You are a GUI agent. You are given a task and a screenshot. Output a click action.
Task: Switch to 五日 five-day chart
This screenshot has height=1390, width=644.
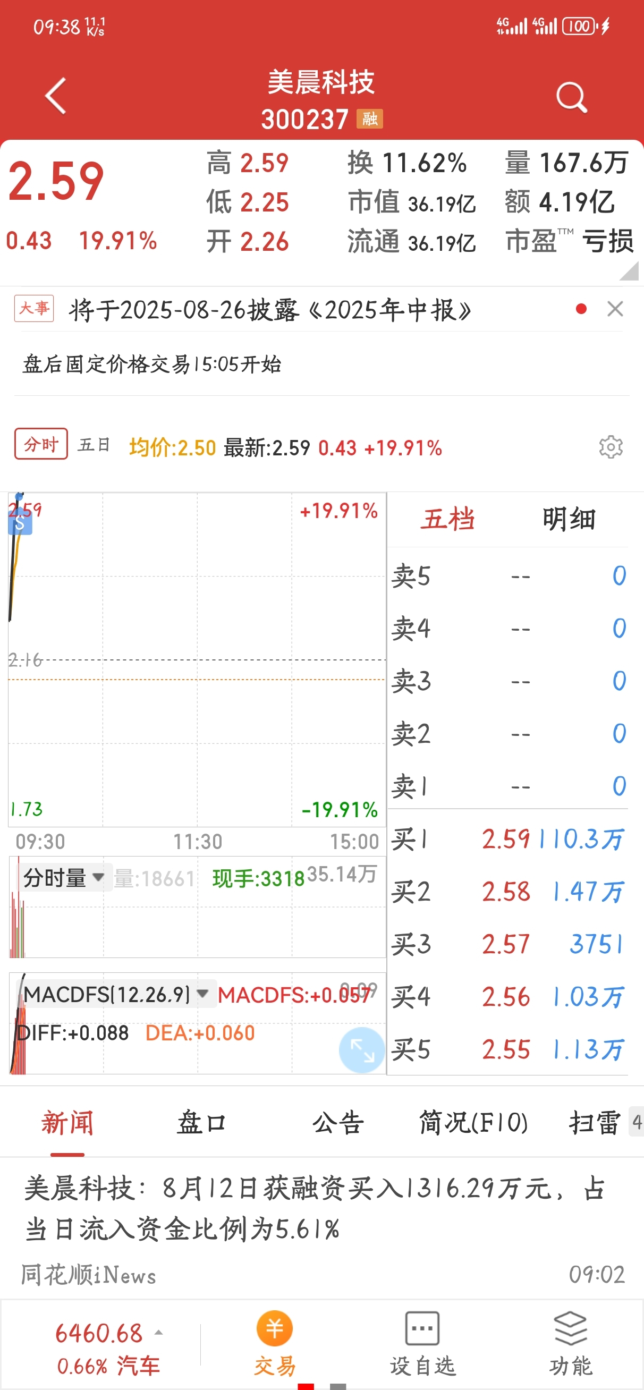94,445
